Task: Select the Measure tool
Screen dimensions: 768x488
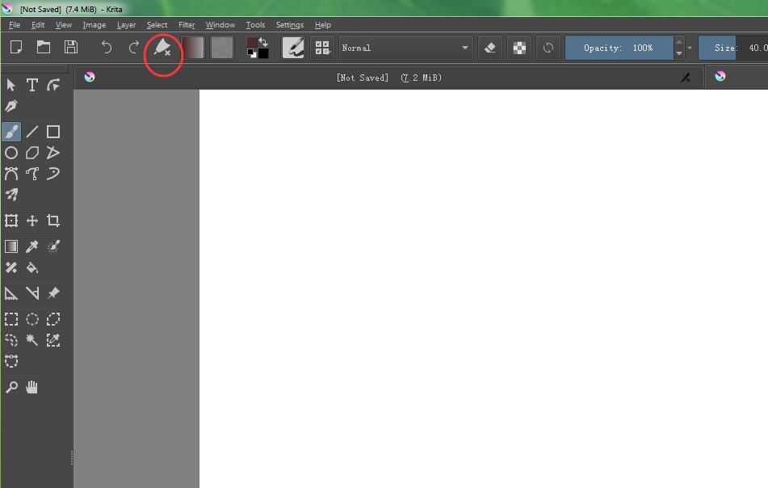Action: point(32,293)
